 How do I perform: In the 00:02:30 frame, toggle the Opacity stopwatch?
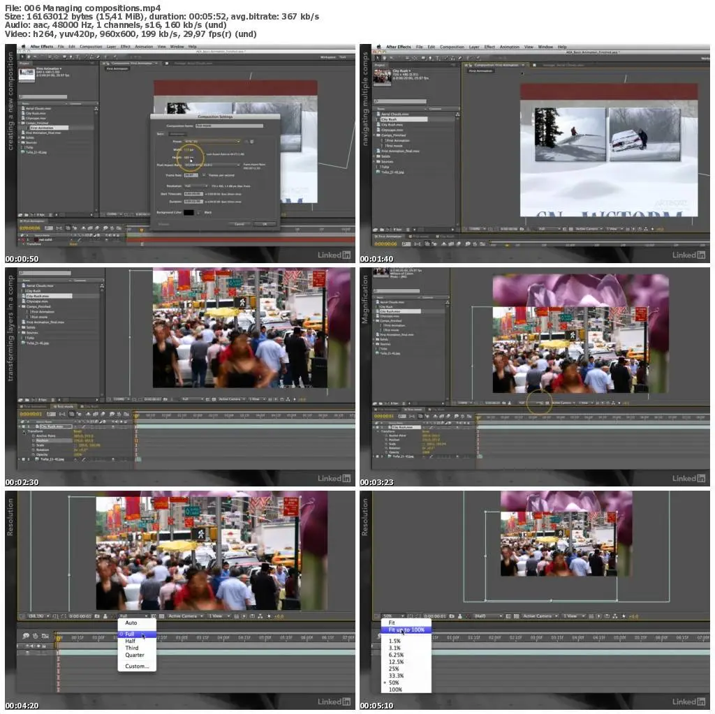point(34,454)
